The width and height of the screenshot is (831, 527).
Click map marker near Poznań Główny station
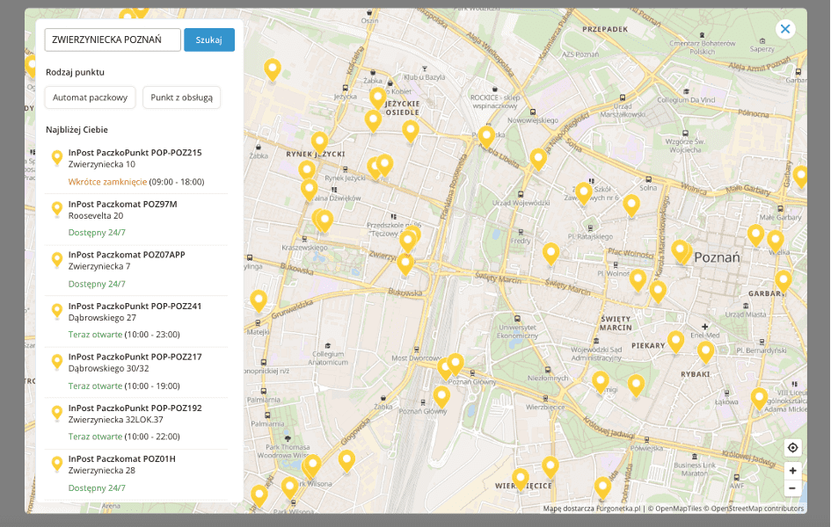(441, 396)
